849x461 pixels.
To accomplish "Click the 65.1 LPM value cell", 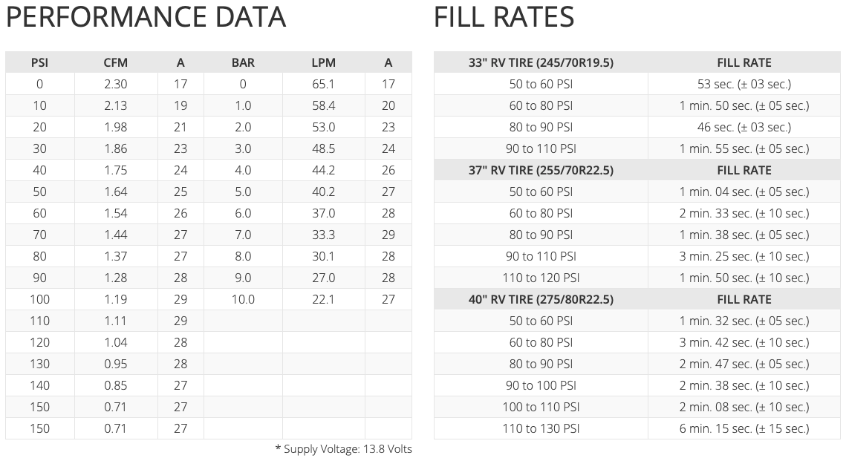I will click(323, 84).
